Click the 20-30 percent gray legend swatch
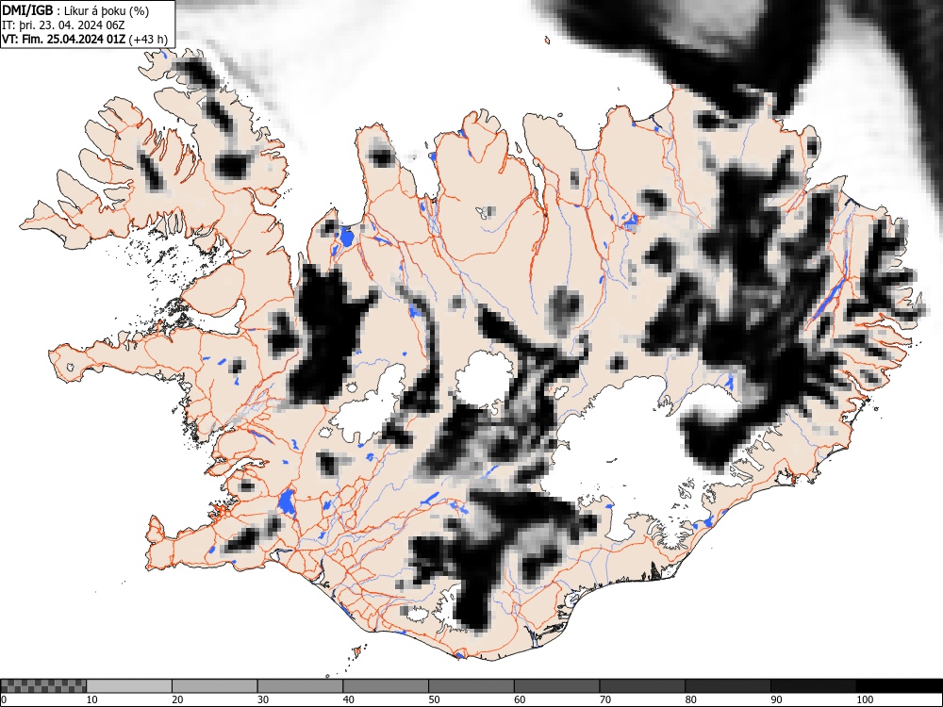The image size is (943, 707). click(x=215, y=686)
